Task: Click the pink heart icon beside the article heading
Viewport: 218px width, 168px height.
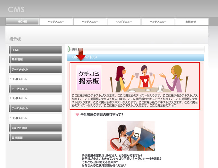Action: [77, 115]
